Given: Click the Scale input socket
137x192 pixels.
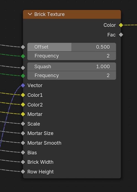Looking at the screenshot, I should click(x=23, y=124).
